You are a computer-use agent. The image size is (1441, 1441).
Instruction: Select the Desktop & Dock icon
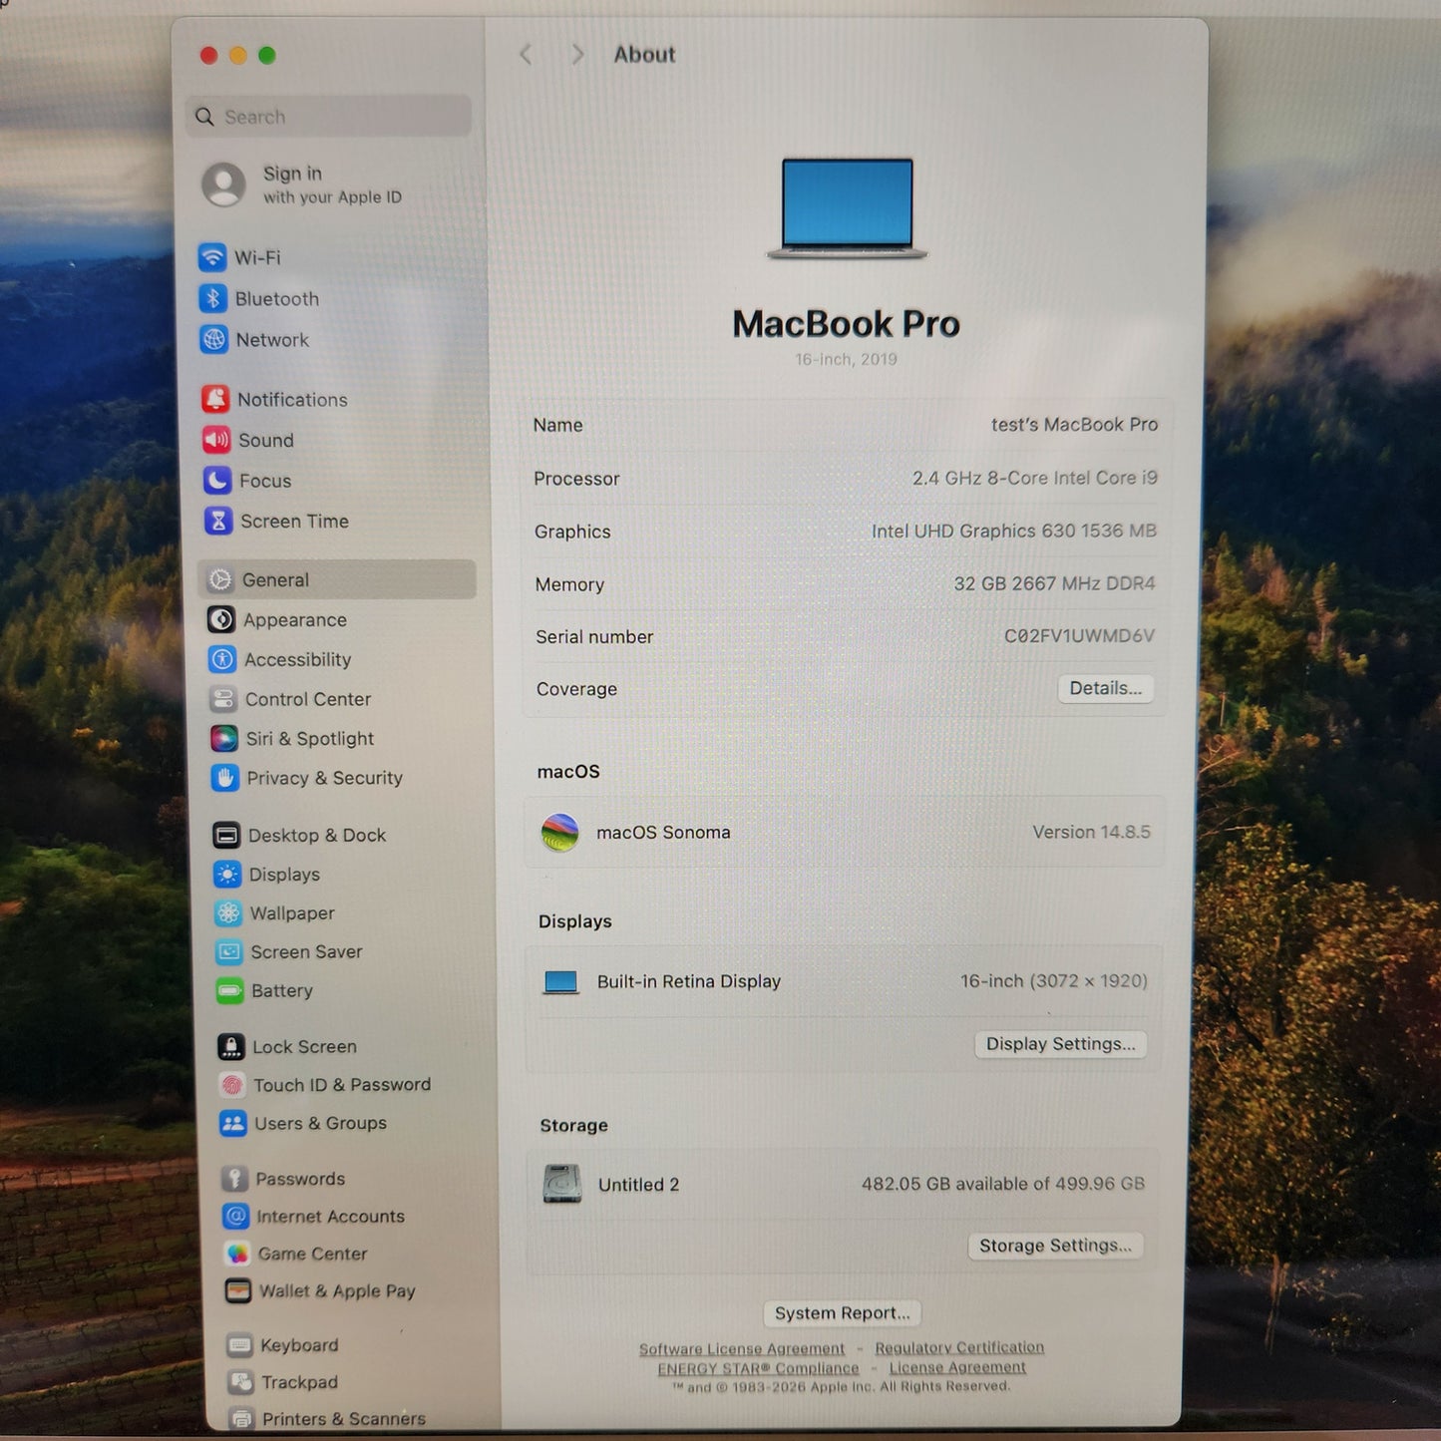pyautogui.click(x=226, y=835)
